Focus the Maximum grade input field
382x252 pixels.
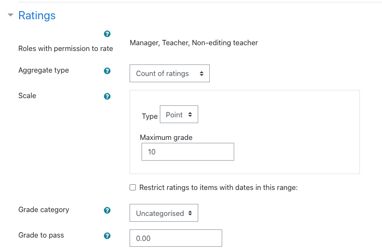click(188, 151)
